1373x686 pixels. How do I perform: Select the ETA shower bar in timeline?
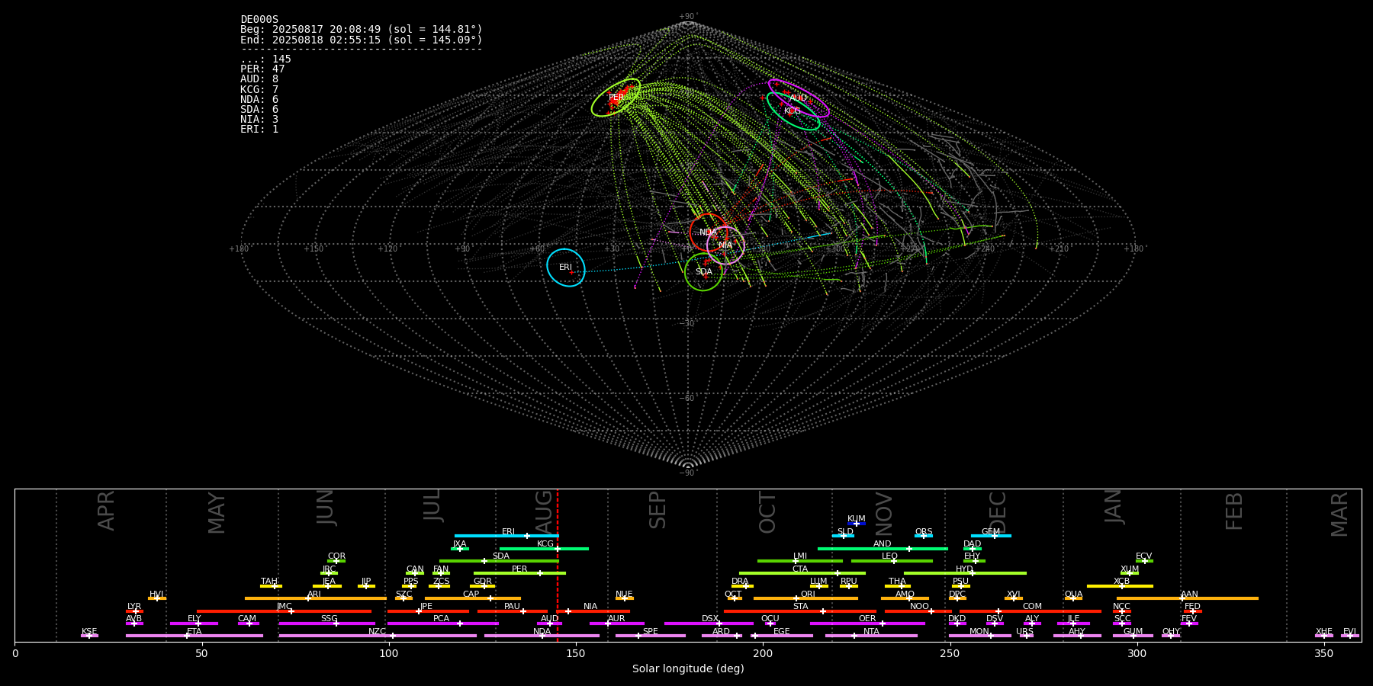pyautogui.click(x=195, y=636)
